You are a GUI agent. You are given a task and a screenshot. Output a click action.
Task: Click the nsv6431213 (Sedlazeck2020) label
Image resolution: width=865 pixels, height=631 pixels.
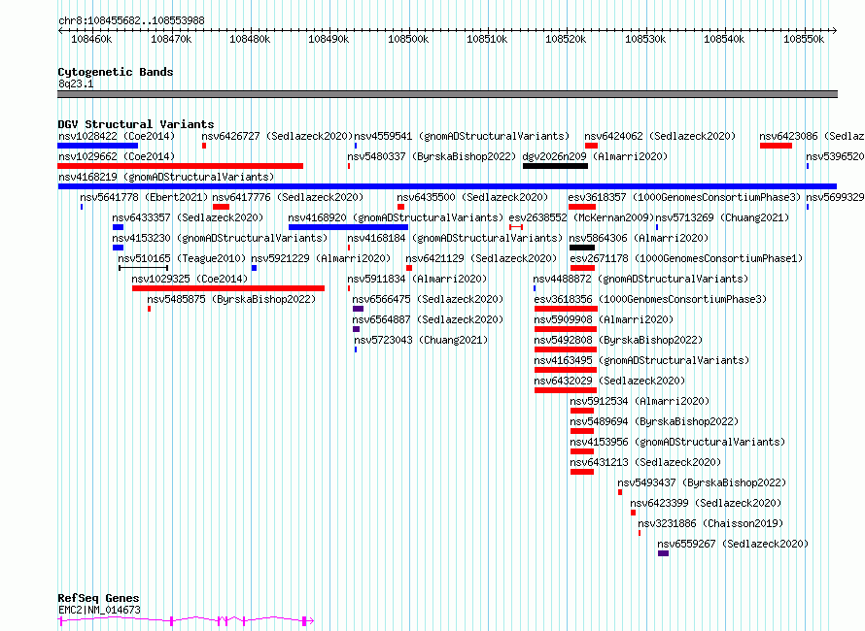pyautogui.click(x=645, y=462)
